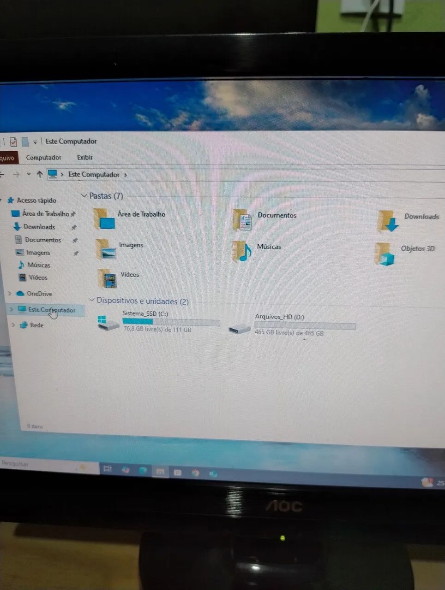Select the Músicas folder icon
The image size is (445, 590).
pos(242,251)
